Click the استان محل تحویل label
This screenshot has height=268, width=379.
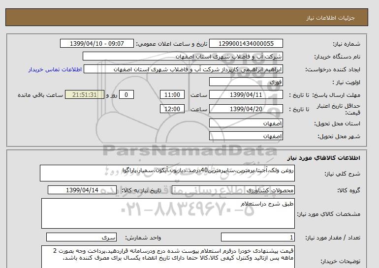337,123
